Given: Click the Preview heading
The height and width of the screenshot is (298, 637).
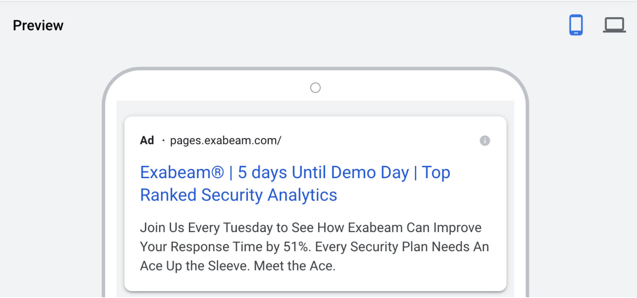Looking at the screenshot, I should point(38,25).
